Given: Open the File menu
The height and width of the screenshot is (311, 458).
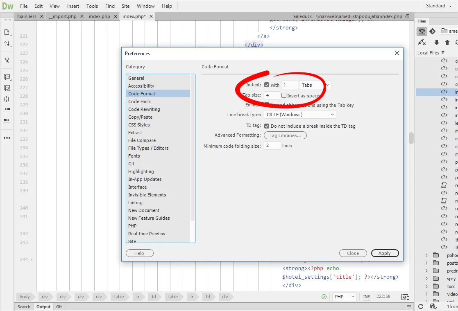Looking at the screenshot, I should (x=24, y=6).
